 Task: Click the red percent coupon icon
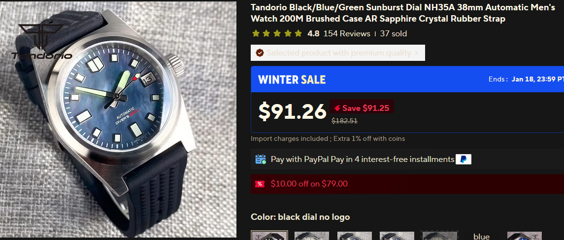click(260, 184)
